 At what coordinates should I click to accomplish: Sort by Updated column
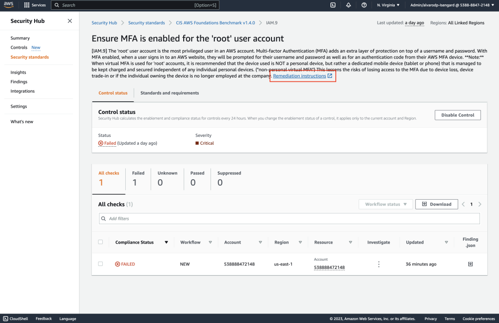[x=446, y=243]
